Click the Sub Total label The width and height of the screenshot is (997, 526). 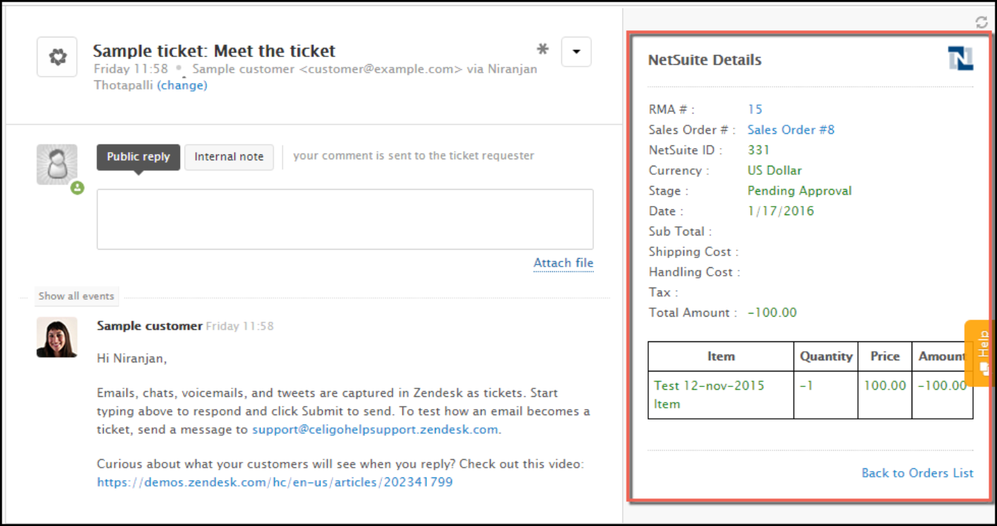click(680, 231)
